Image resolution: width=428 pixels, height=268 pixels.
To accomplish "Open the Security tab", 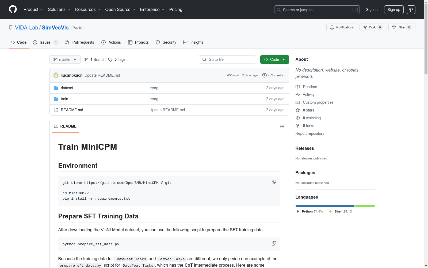I will pos(166,42).
